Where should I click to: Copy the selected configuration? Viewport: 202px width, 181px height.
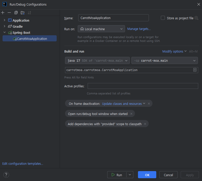click(16, 13)
